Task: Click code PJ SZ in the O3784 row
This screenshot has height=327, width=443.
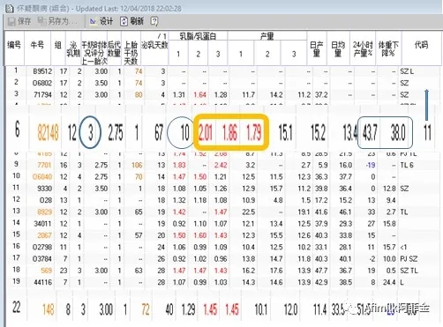Action: coord(409,259)
